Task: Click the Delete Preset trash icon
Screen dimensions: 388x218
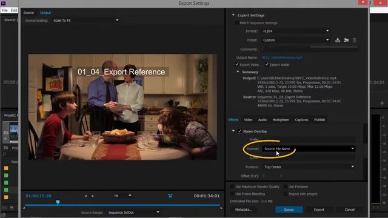Action: point(354,40)
